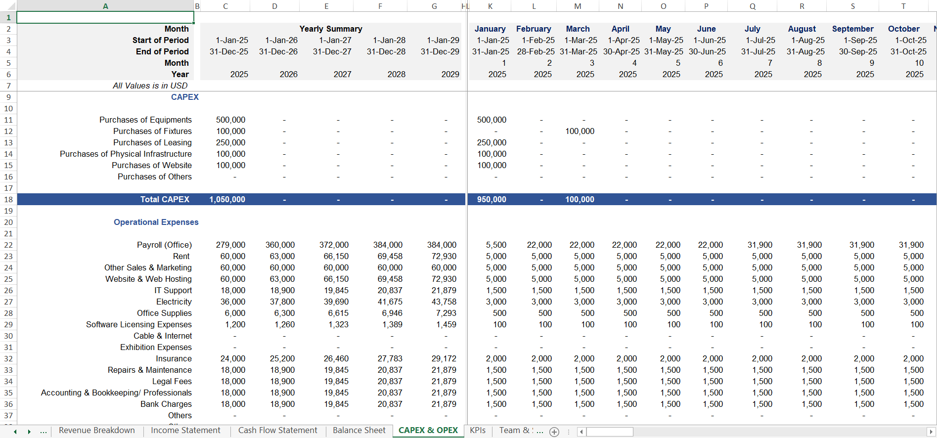Select the 1,050,000 total CAPEX value
Viewport: 937px width, 438px height.
pos(227,199)
